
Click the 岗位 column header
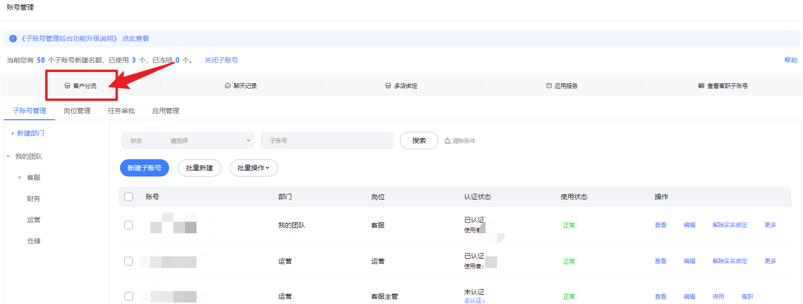pyautogui.click(x=378, y=197)
